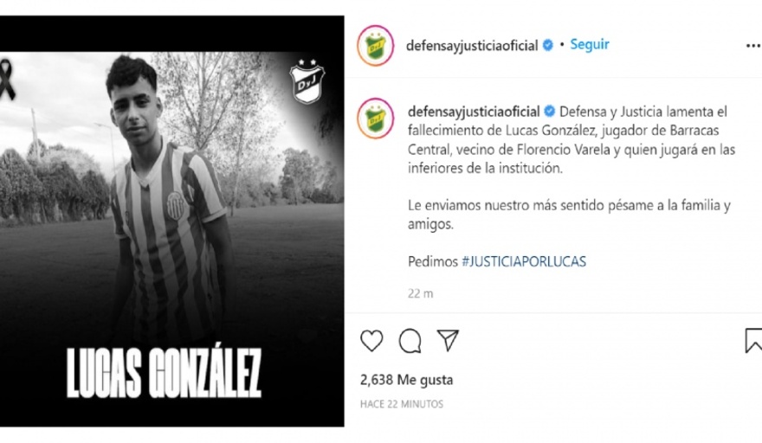Click the DyJ crest on the photo
762x443 pixels.
[307, 81]
